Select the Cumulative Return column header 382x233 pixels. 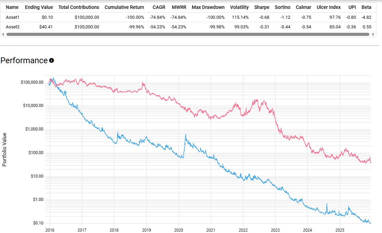[x=124, y=7]
